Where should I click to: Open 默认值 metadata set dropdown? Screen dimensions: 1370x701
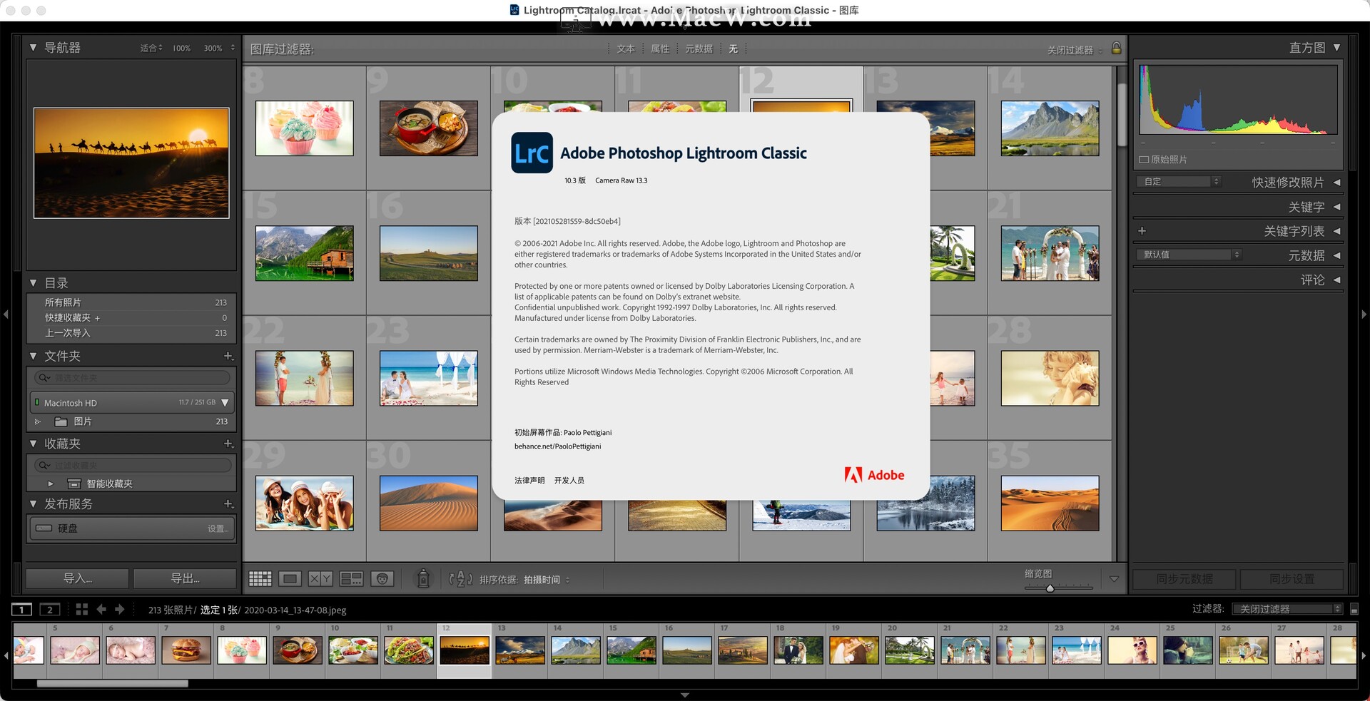pos(1189,255)
